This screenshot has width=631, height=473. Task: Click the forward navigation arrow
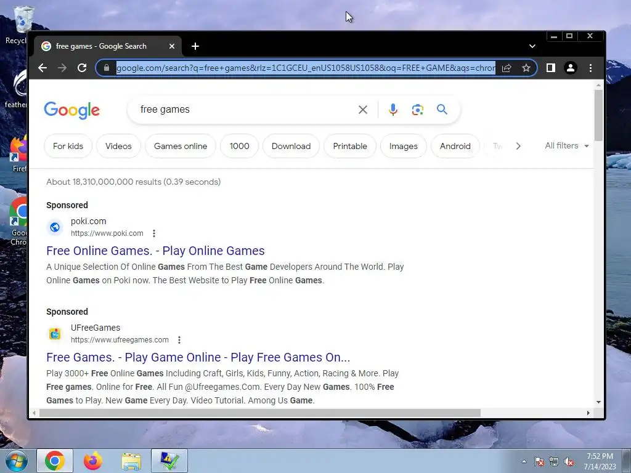62,68
